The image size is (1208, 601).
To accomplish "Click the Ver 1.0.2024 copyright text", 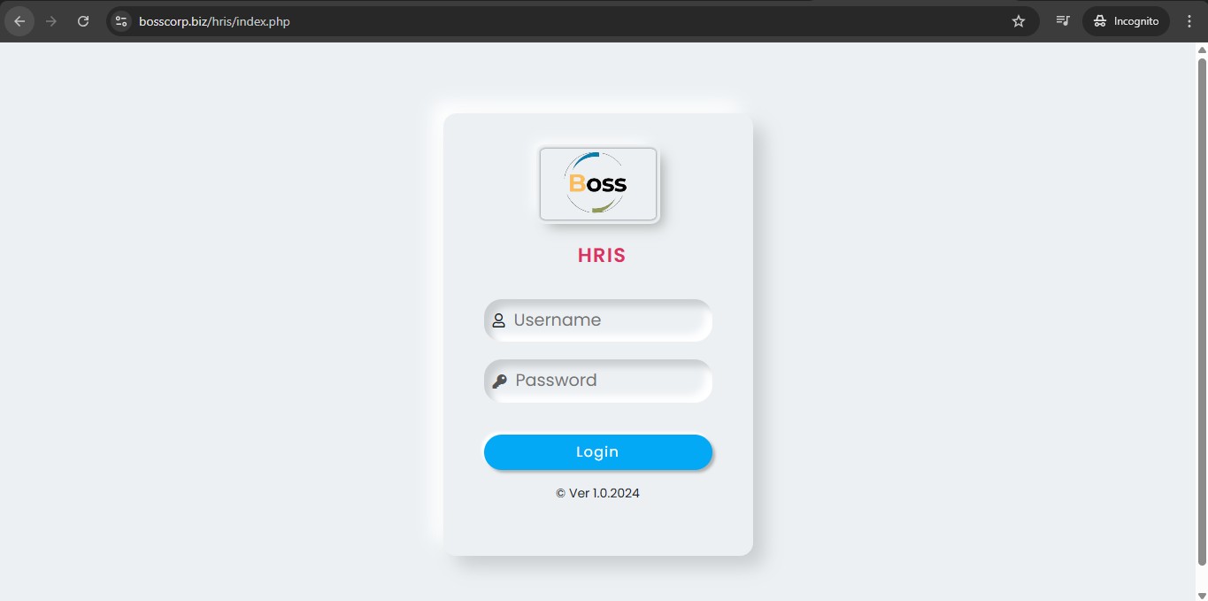I will pos(597,493).
